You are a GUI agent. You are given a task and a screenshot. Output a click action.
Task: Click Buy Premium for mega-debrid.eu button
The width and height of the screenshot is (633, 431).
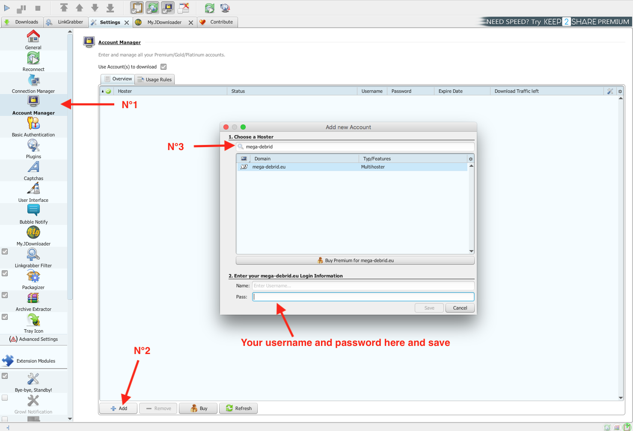(x=355, y=260)
